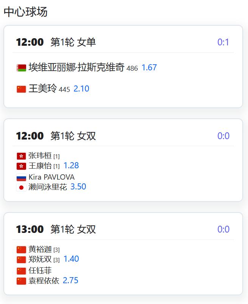The image size is (248, 304).
Task: Click the China flag beside 黄裕迦
Action: pos(21,250)
